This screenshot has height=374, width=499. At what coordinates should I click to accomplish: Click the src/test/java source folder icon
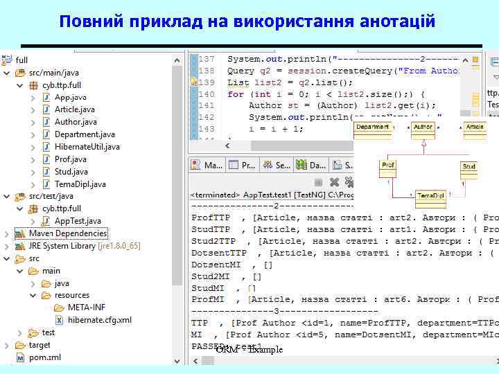point(20,197)
